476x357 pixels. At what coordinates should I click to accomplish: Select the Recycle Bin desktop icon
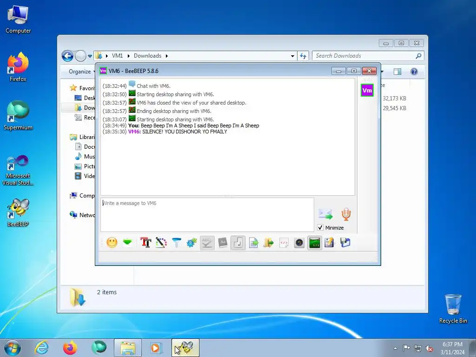tap(453, 309)
